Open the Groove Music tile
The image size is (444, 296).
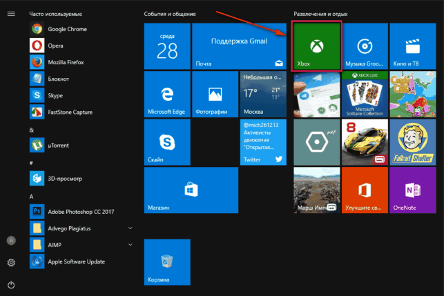365,46
